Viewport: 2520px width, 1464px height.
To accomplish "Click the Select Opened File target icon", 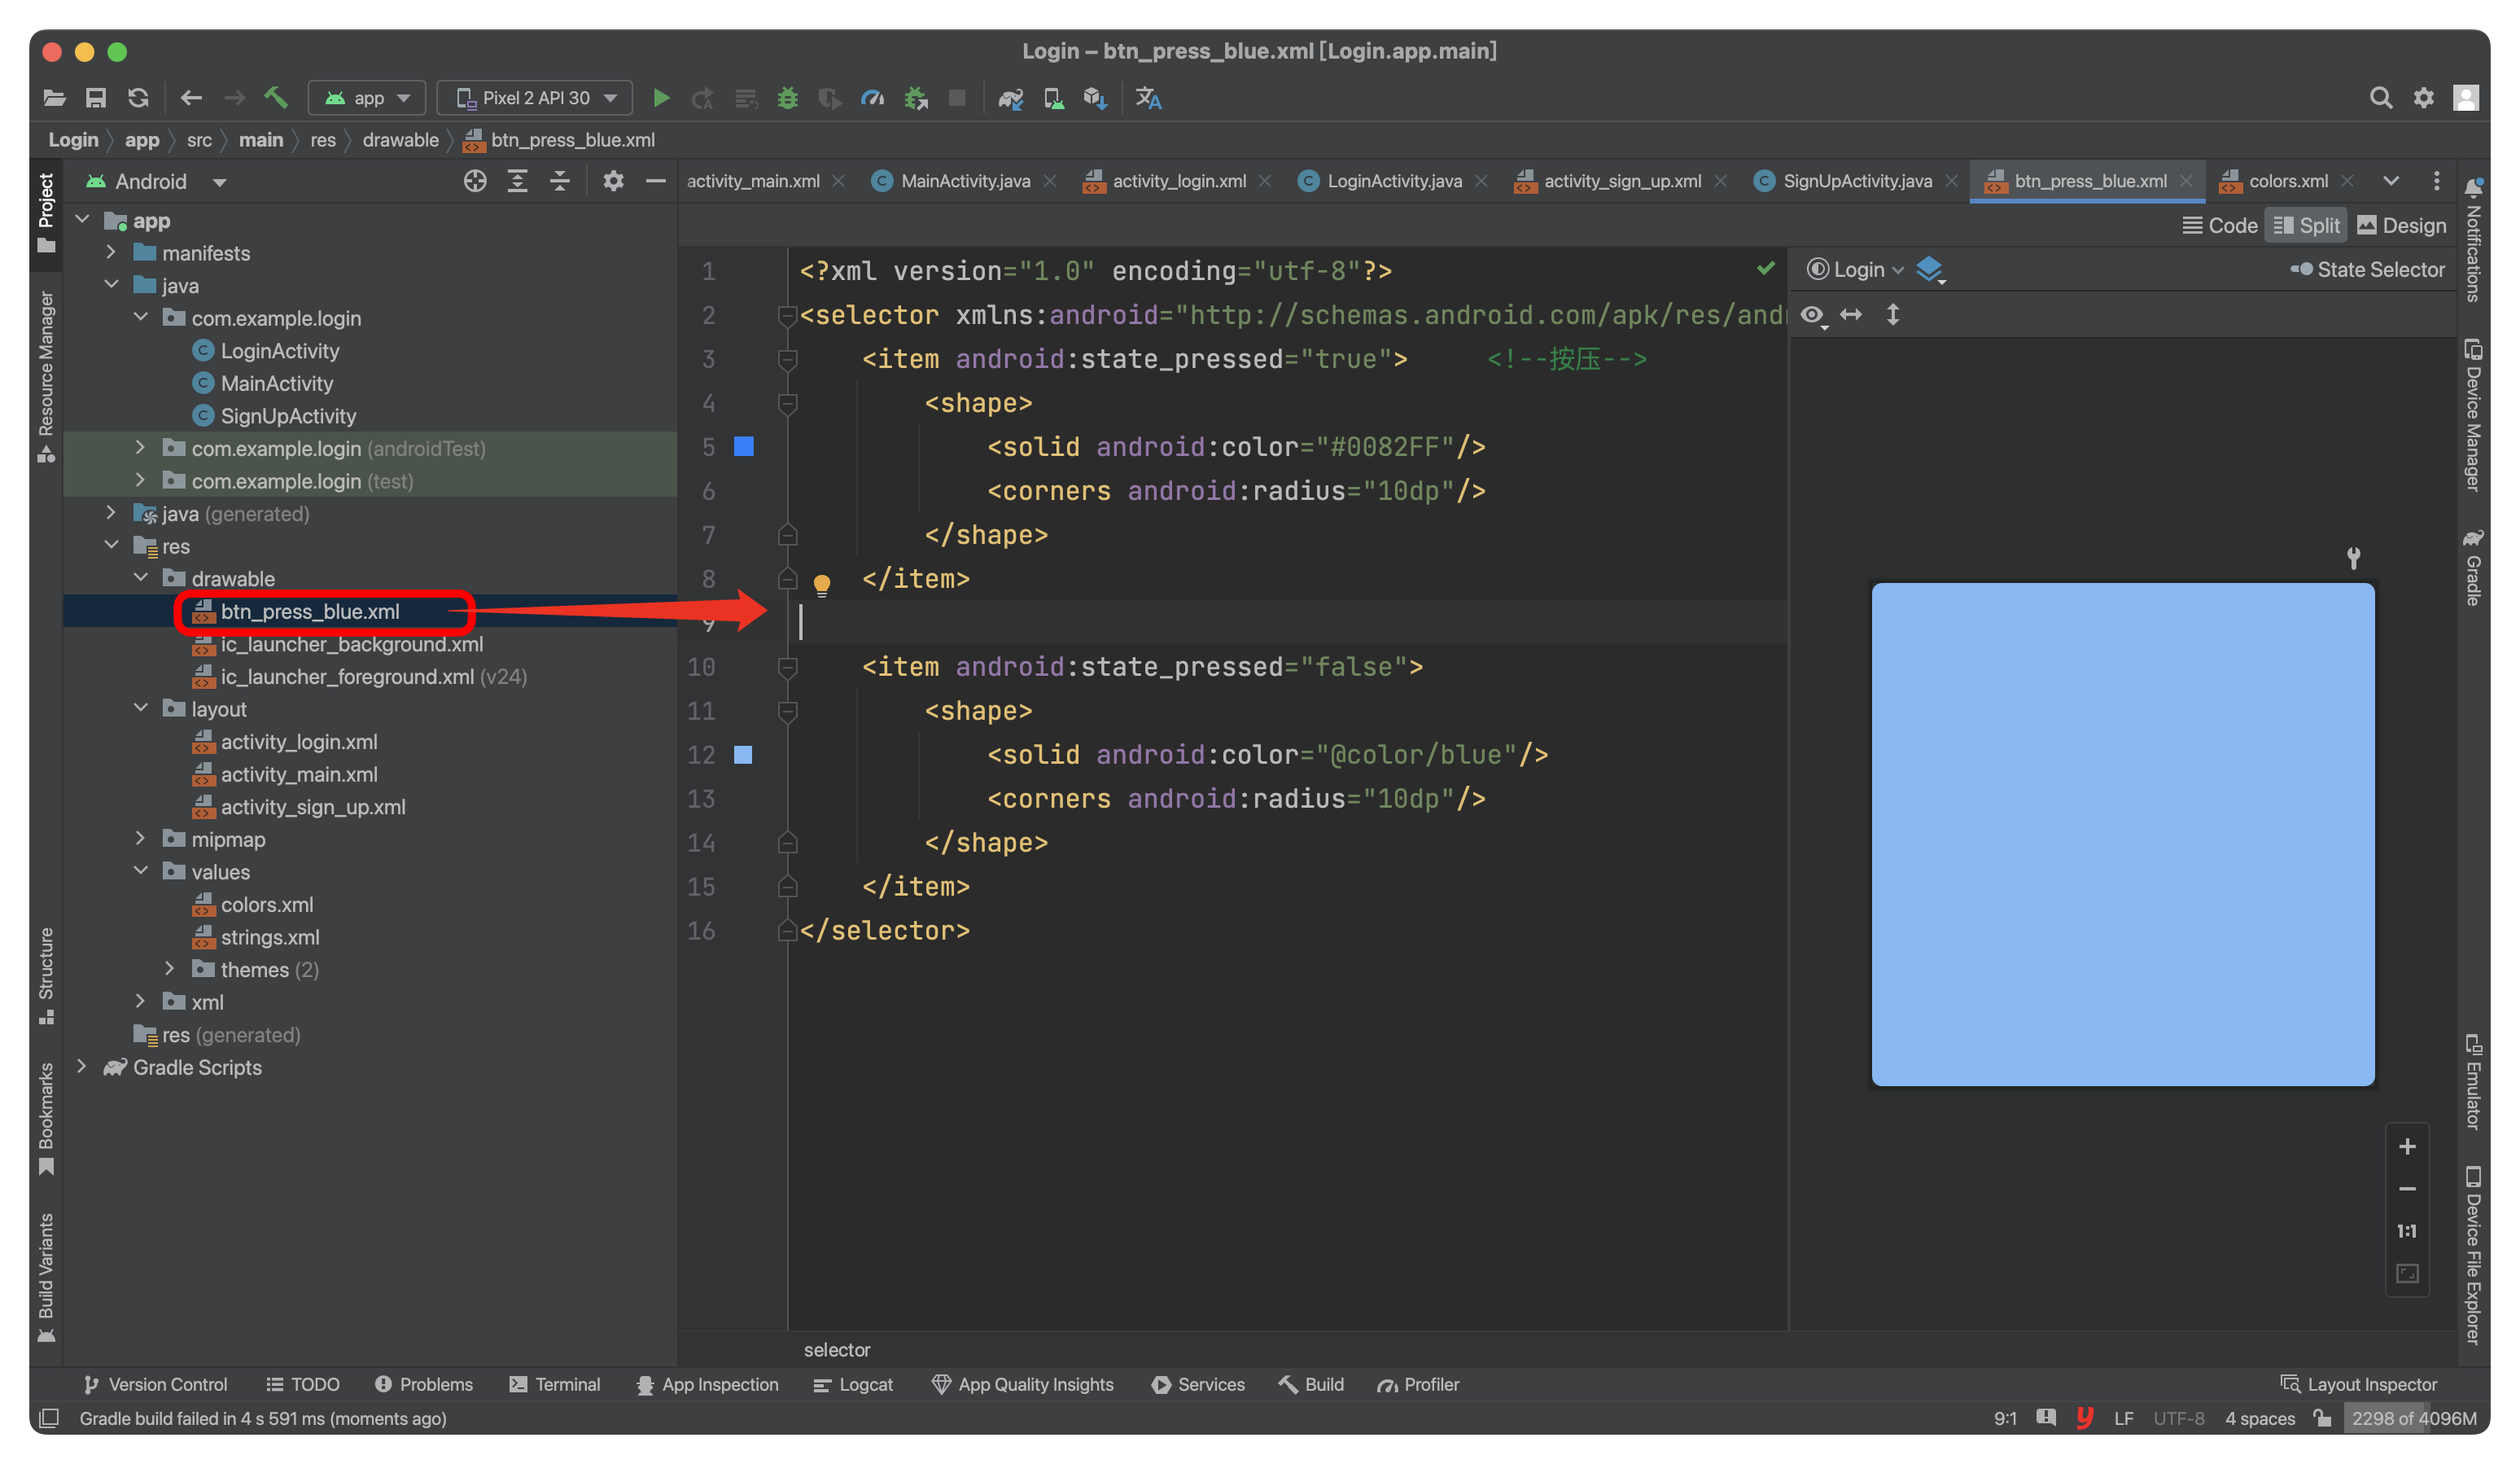I will [x=475, y=181].
